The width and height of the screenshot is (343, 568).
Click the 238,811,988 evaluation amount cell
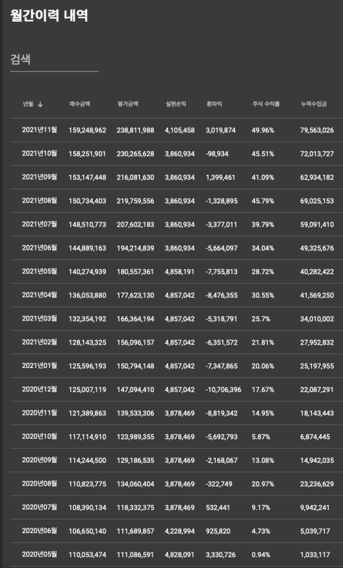pos(135,130)
